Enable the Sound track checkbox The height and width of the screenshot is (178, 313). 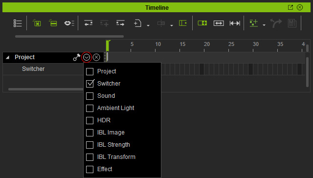click(x=90, y=96)
